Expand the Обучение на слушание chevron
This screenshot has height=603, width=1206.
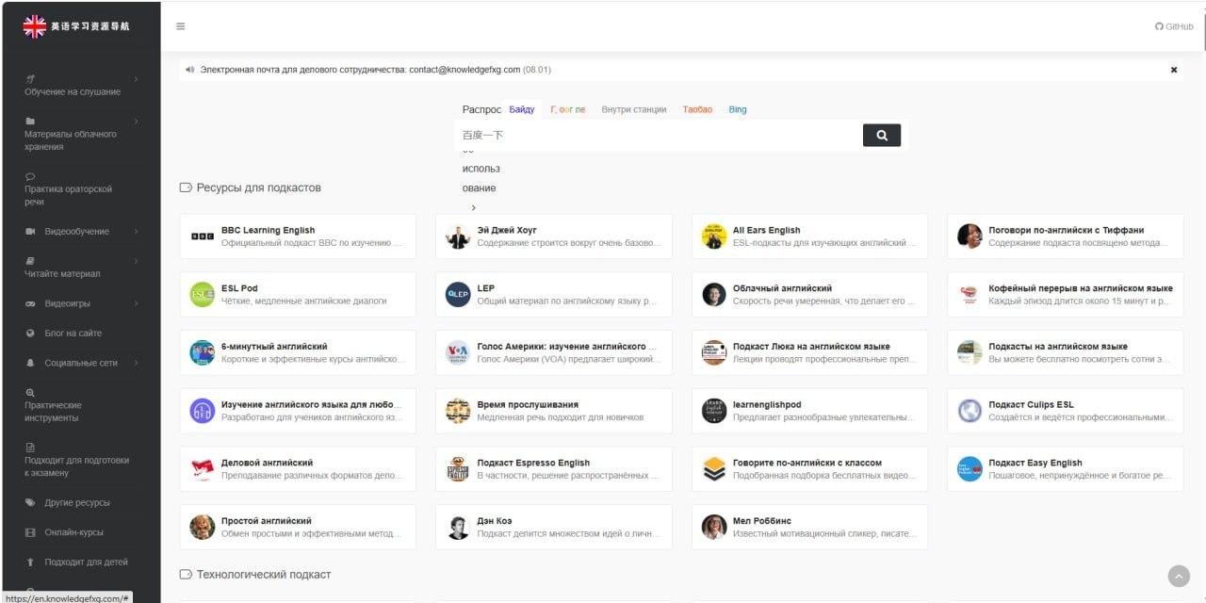click(x=136, y=79)
